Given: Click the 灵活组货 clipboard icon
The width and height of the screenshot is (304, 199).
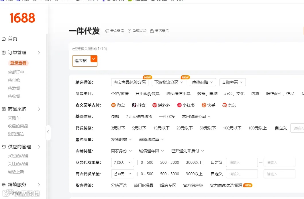Looking at the screenshot, I should [152, 31].
